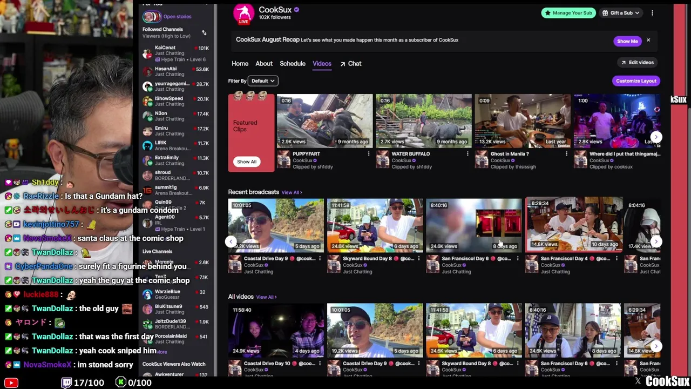
Task: Open San Francisco Day 6 broadcast options menu
Action: click(x=518, y=259)
